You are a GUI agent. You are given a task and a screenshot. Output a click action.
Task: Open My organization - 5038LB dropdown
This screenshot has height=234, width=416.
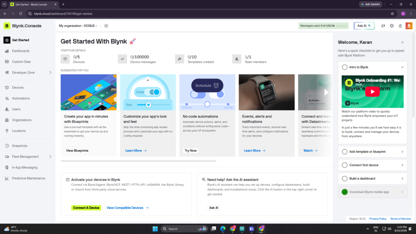[x=78, y=26]
